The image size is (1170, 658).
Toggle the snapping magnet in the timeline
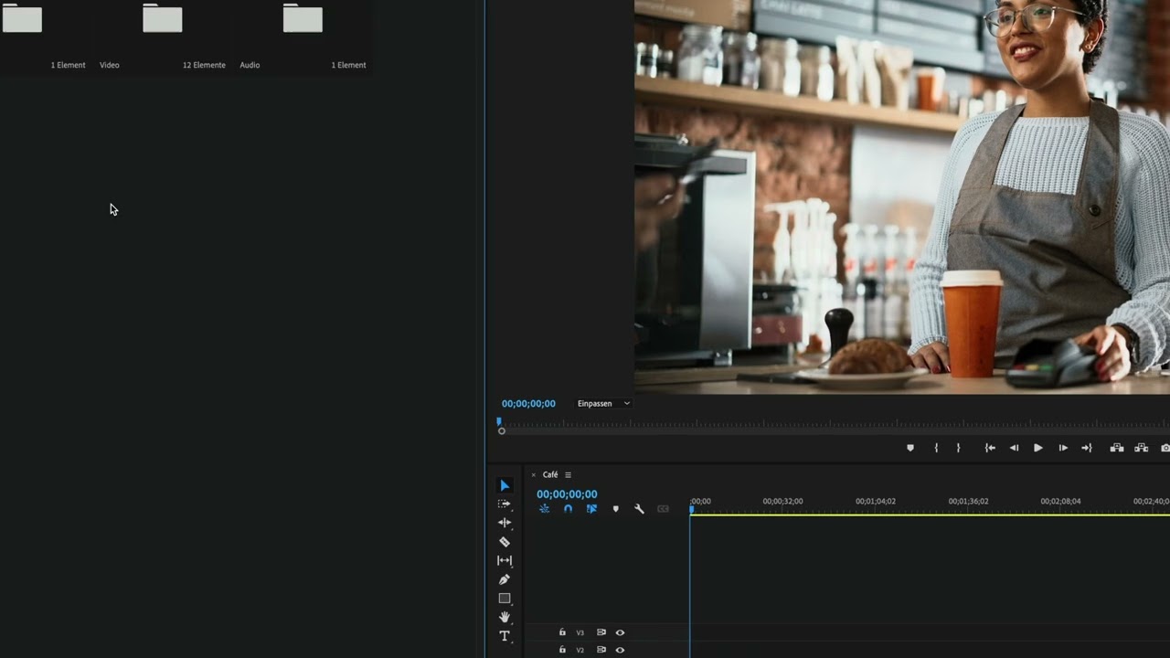(568, 509)
